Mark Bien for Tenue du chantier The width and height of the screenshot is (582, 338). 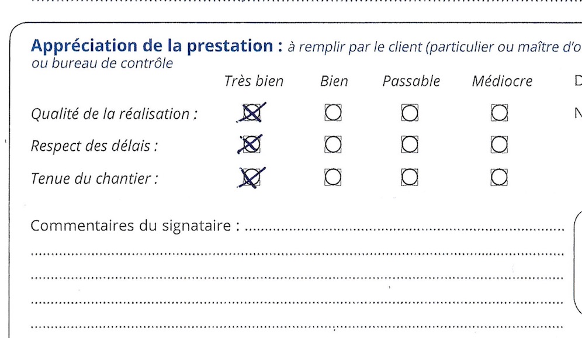coord(333,177)
